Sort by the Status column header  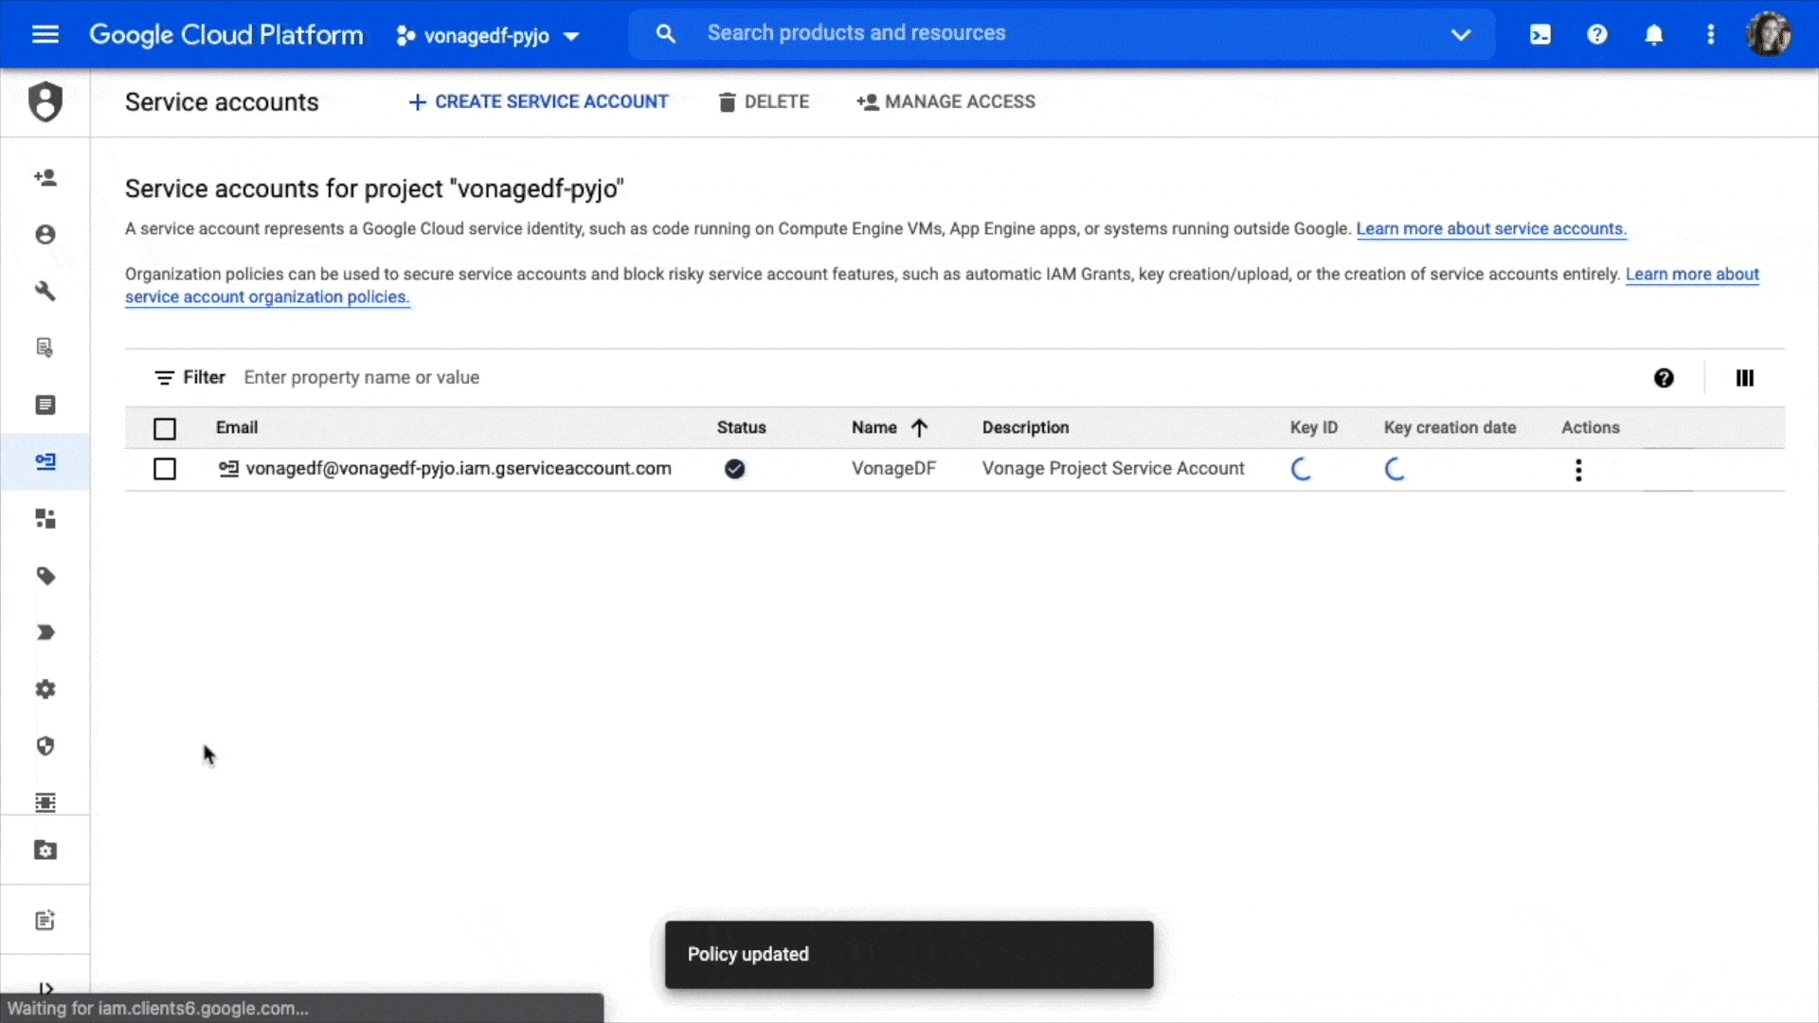coord(741,428)
